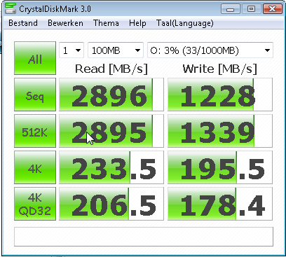This screenshot has height=257, width=286.
Task: Select the 4K write result 195.5
Action: click(220, 167)
